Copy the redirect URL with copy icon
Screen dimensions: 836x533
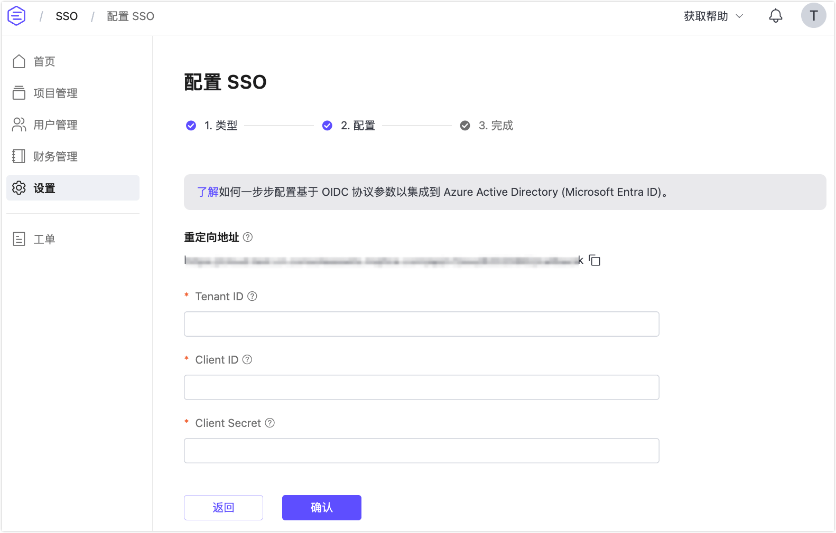[595, 260]
